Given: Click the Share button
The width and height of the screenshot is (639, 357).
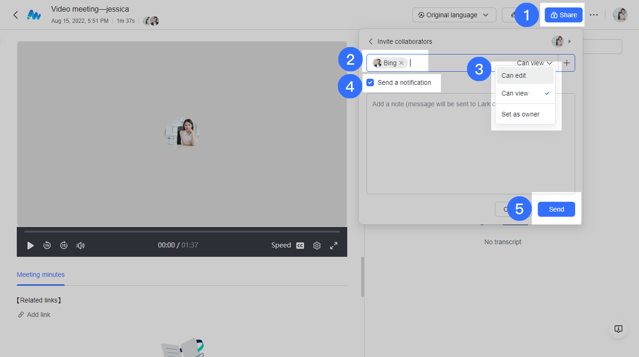Looking at the screenshot, I should coord(563,15).
